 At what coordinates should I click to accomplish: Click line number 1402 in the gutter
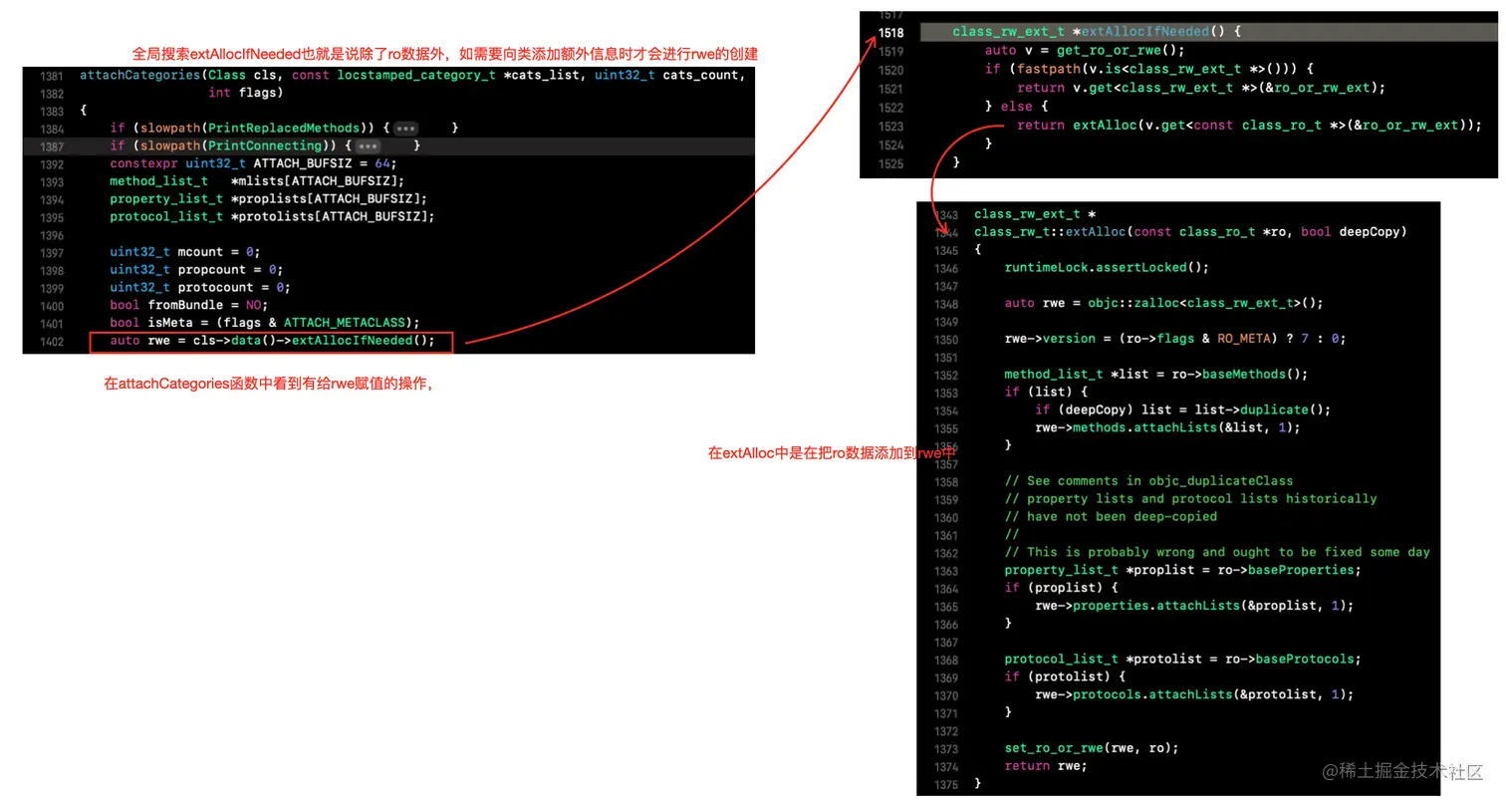[52, 342]
